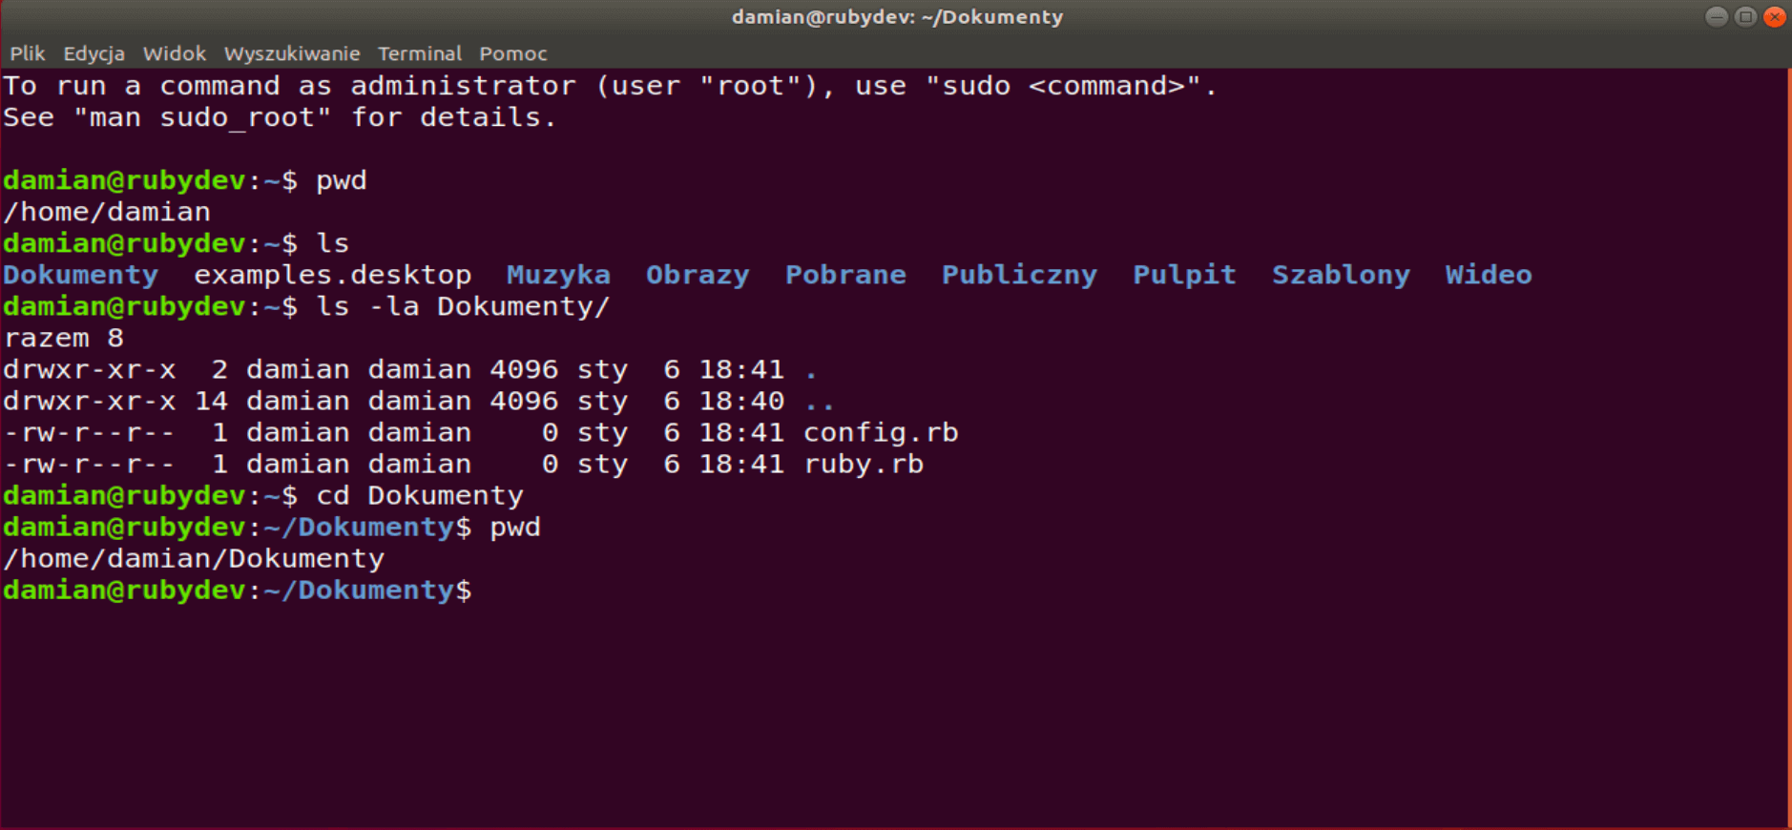The height and width of the screenshot is (830, 1792).
Task: Click the Dokumenty directory in ls output
Action: (81, 275)
